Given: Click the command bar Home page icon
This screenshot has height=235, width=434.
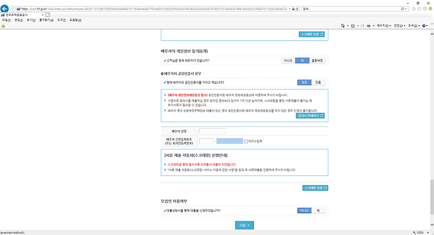Looking at the screenshot, I should (x=343, y=26).
